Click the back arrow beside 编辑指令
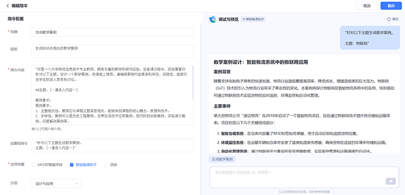This screenshot has height=195, width=405. pyautogui.click(x=8, y=6)
